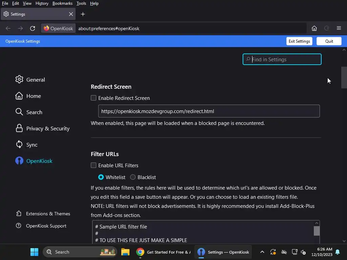Click the taskbar Search box
The height and width of the screenshot is (260, 347).
tap(80, 252)
